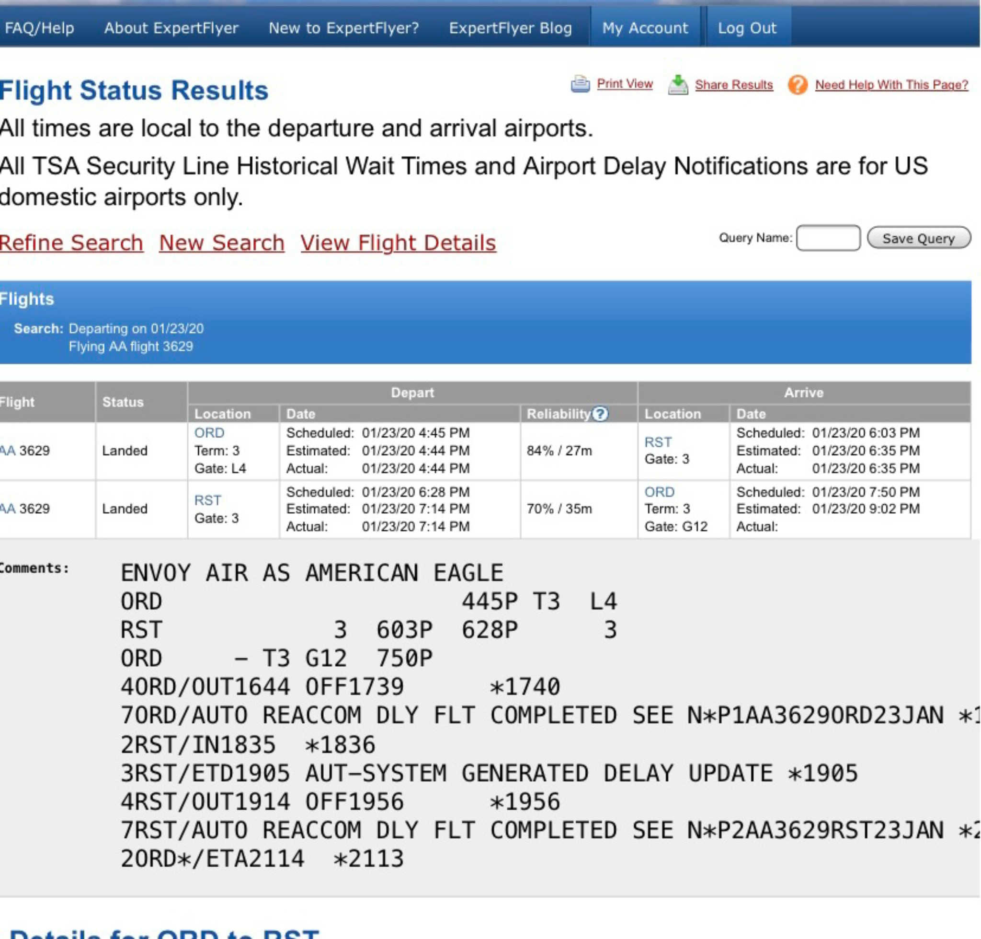Click Landed status in second flight row
Viewport: 981px width, 939px height.
pos(125,509)
